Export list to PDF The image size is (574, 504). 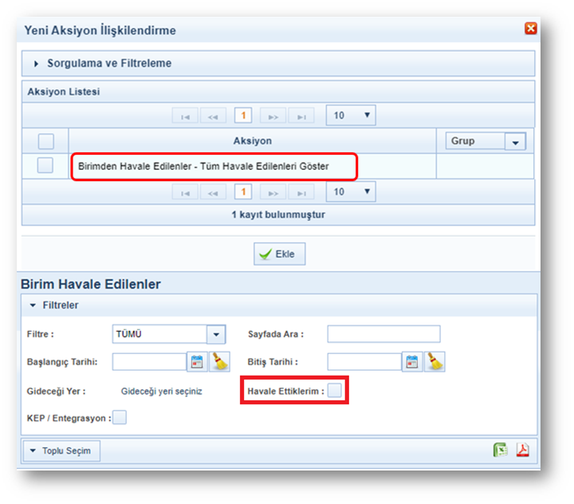tap(522, 451)
